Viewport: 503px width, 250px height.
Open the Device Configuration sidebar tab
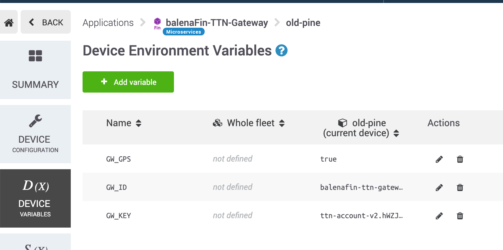[35, 134]
